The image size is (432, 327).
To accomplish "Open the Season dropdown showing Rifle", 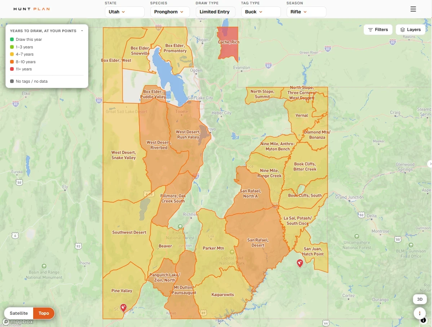I will (x=307, y=12).
